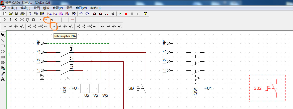Save the circuit with floppy icon
The image size is (293, 109).
click(x=17, y=14)
